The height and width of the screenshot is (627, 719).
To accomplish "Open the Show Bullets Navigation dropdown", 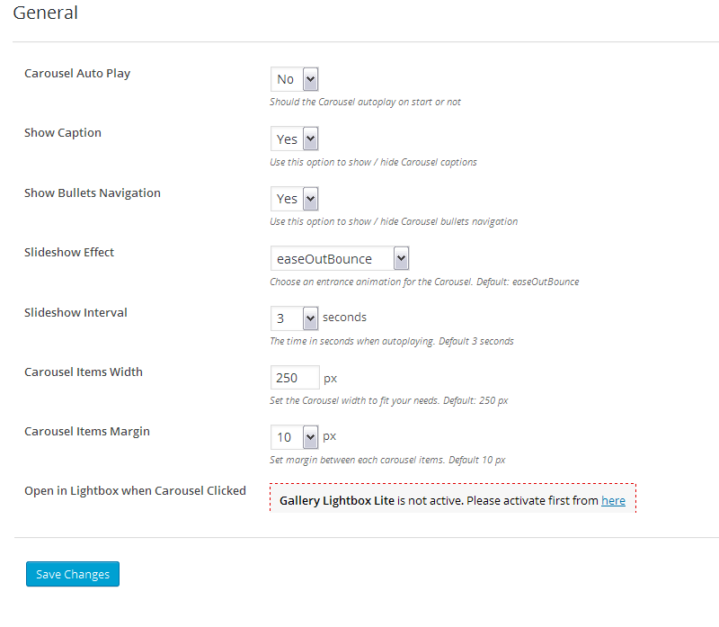I will (295, 198).
